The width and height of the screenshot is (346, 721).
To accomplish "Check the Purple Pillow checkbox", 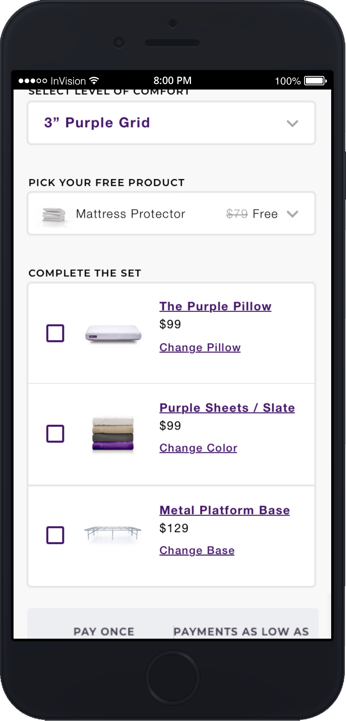I will [x=55, y=333].
